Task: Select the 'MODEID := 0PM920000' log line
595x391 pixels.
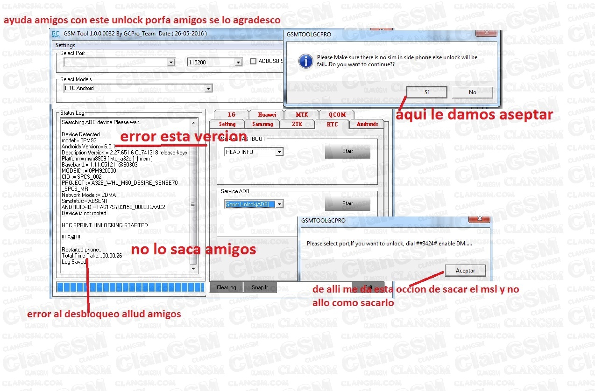Action: (89, 171)
